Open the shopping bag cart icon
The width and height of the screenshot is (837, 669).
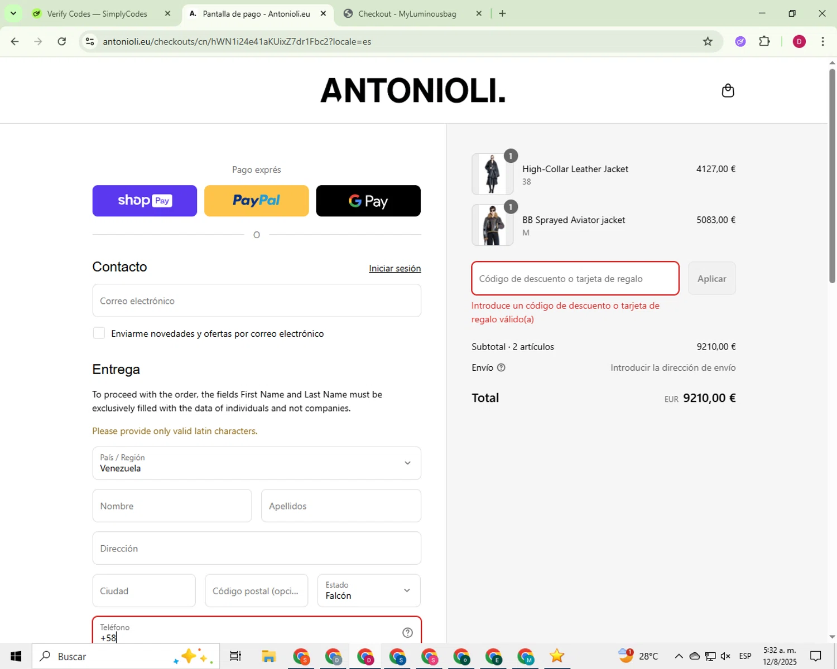[x=728, y=90]
